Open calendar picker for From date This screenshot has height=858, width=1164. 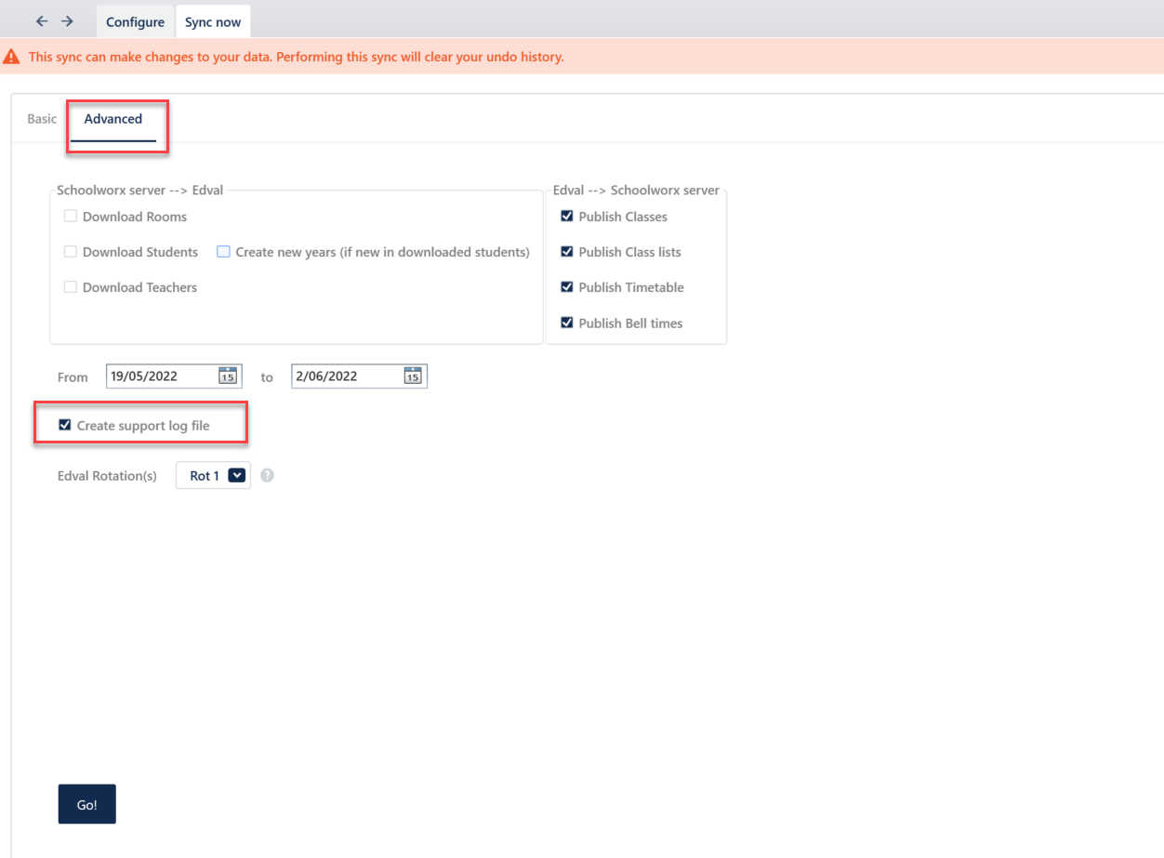[x=228, y=376]
